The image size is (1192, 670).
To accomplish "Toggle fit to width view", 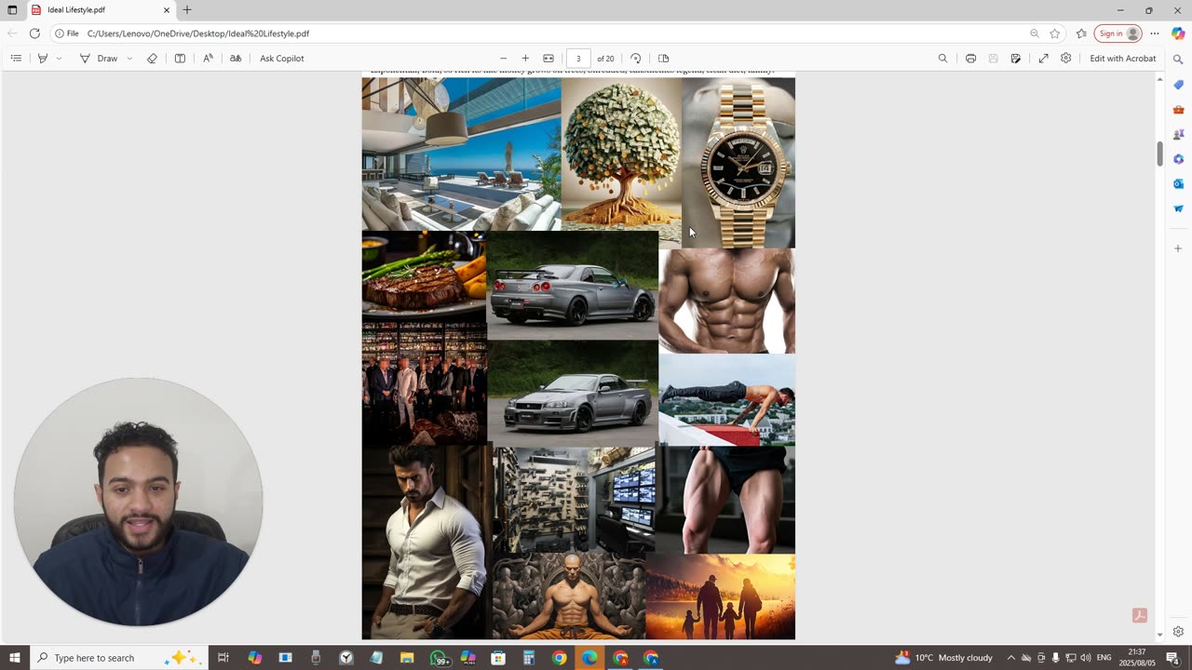I will point(549,59).
